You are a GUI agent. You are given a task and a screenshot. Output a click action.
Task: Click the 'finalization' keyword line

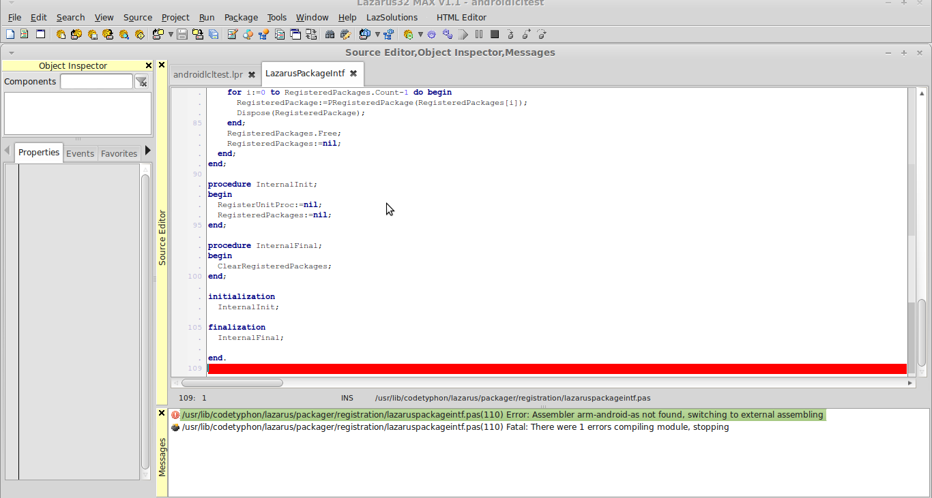(x=237, y=327)
